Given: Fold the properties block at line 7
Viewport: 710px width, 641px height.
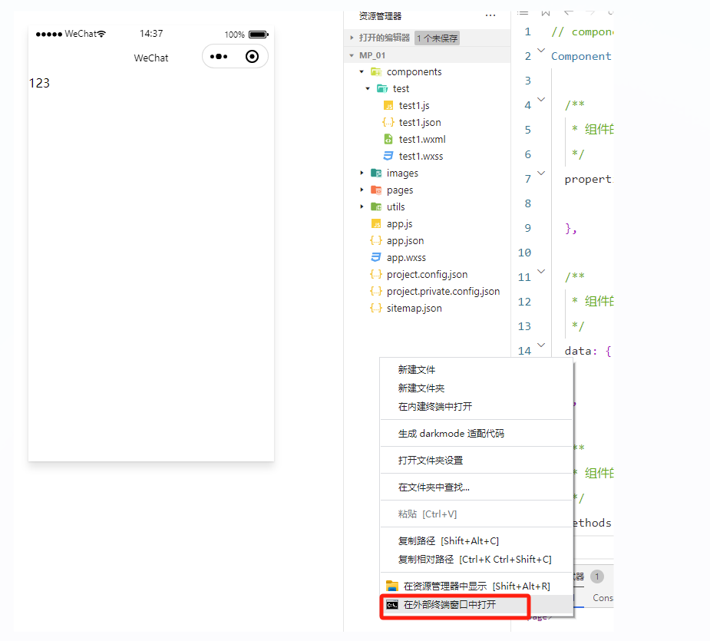Looking at the screenshot, I should coord(541,173).
